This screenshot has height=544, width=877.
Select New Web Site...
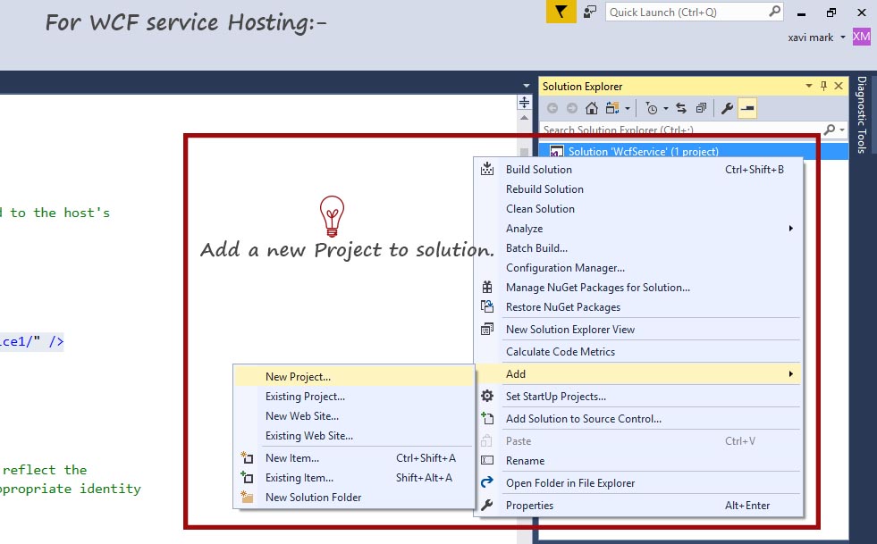tap(353, 415)
